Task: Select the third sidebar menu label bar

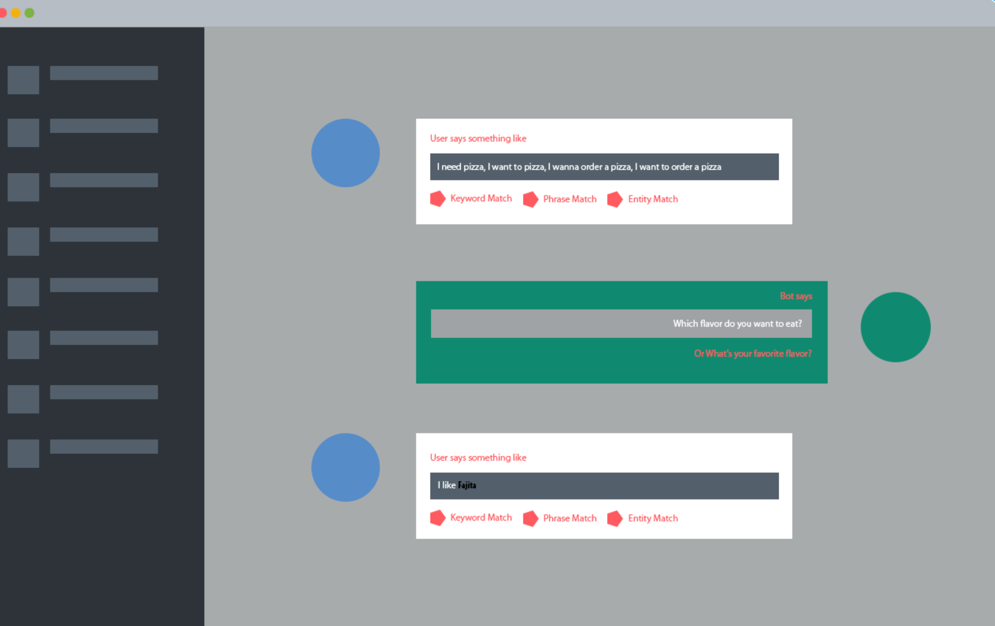Action: 104,180
